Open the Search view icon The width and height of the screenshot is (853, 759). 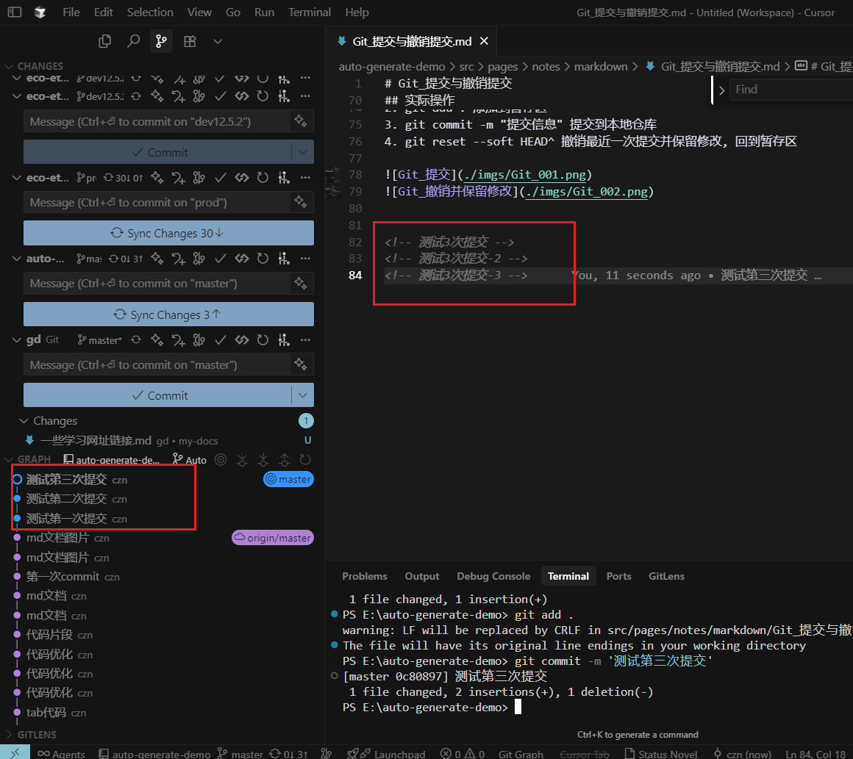[x=133, y=41]
